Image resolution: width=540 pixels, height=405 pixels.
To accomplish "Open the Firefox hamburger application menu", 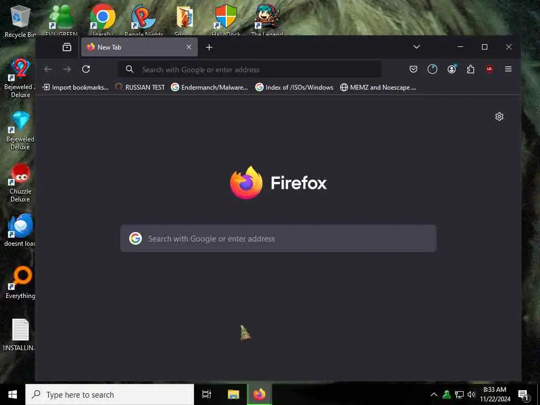I will click(508, 69).
